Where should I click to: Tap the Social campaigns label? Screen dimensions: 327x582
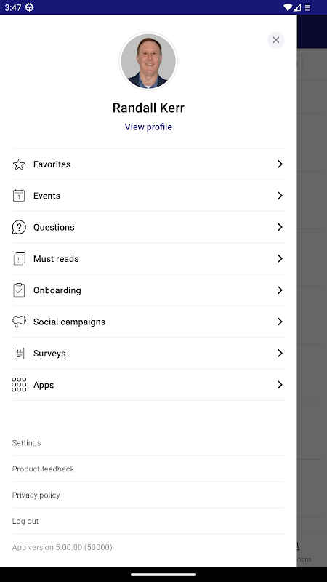pos(69,322)
